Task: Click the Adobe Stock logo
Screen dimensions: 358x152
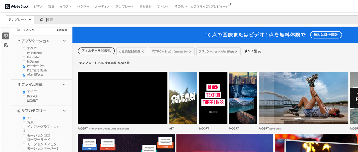Action: coord(16,6)
